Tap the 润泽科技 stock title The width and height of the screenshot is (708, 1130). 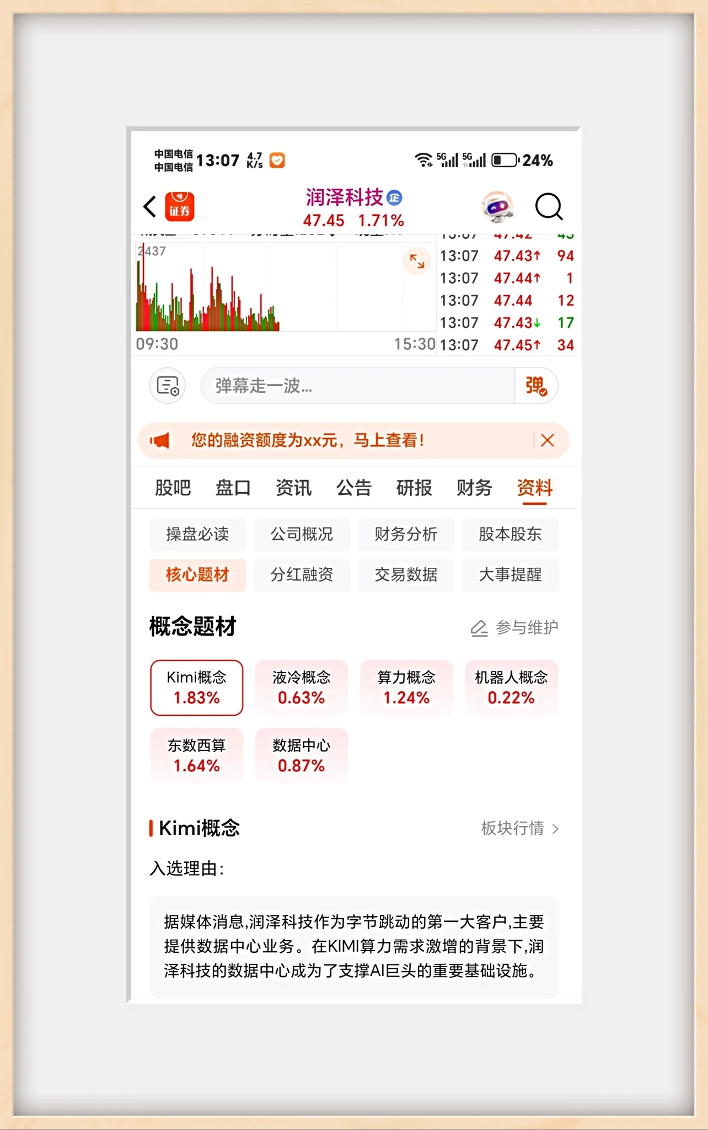pyautogui.click(x=345, y=197)
